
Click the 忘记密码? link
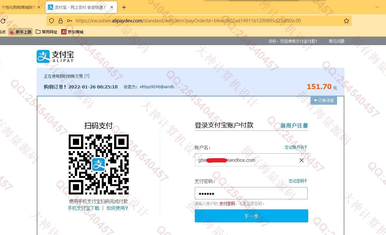point(298,181)
